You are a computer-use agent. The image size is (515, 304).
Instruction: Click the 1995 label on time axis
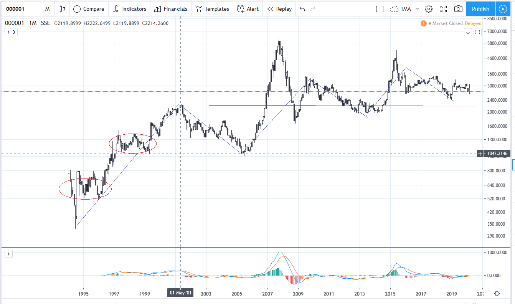pos(83,294)
